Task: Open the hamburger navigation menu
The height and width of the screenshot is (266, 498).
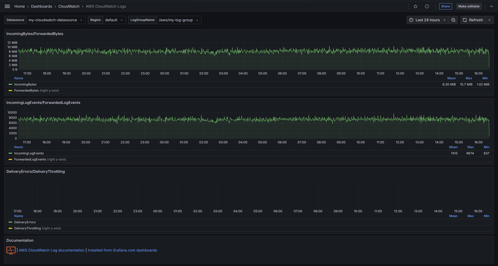Action: (7, 6)
